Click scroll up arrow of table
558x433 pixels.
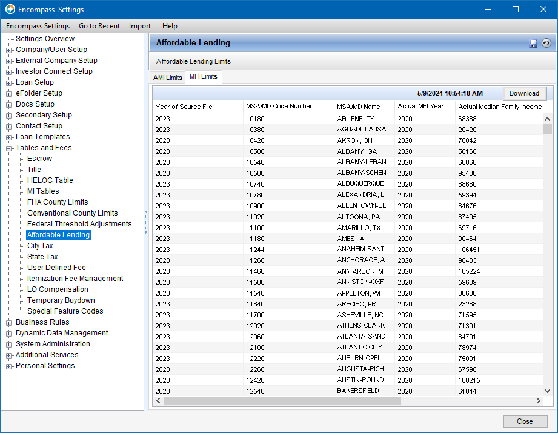click(x=547, y=119)
